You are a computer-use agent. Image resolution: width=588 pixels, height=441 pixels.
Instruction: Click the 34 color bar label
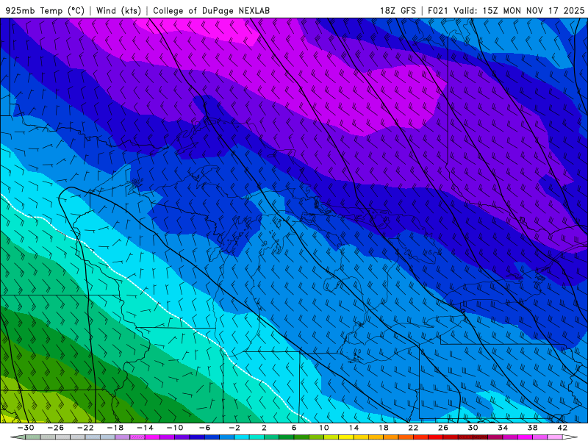coord(503,428)
